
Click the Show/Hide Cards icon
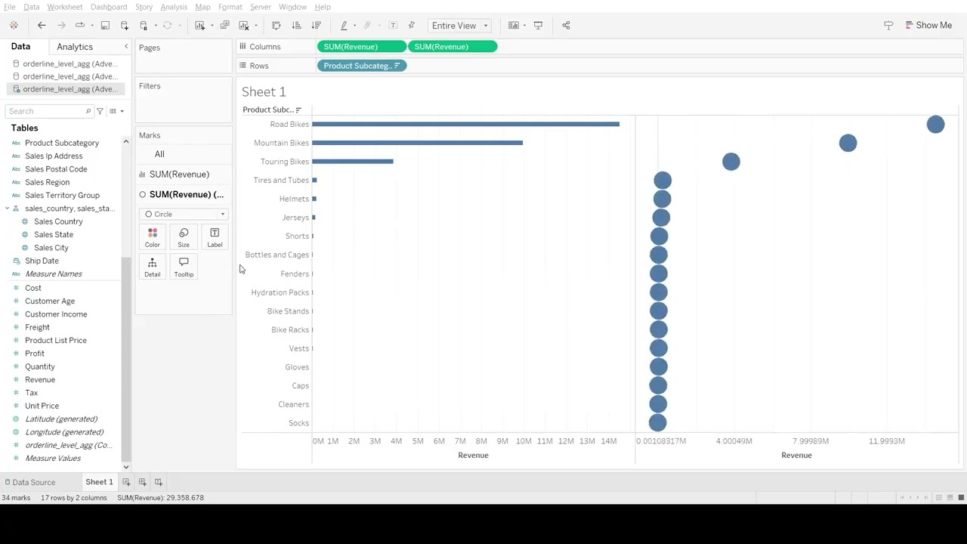tap(513, 26)
